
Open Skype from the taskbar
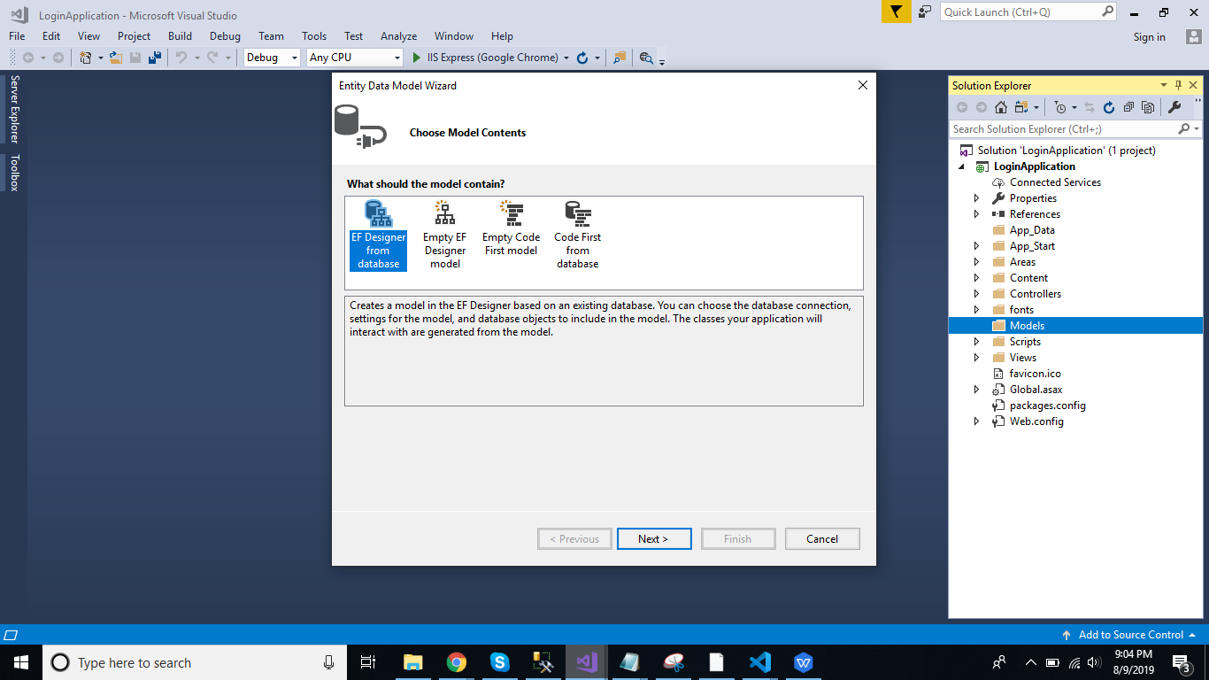point(499,662)
